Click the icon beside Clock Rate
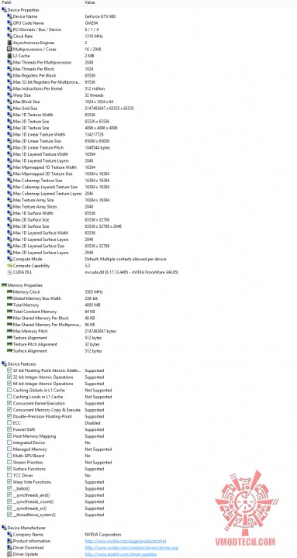 (x=9, y=36)
